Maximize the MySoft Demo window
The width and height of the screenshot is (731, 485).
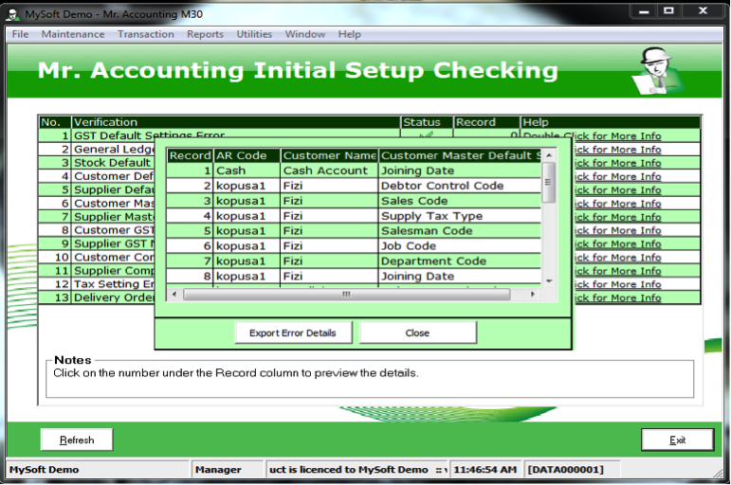click(669, 11)
